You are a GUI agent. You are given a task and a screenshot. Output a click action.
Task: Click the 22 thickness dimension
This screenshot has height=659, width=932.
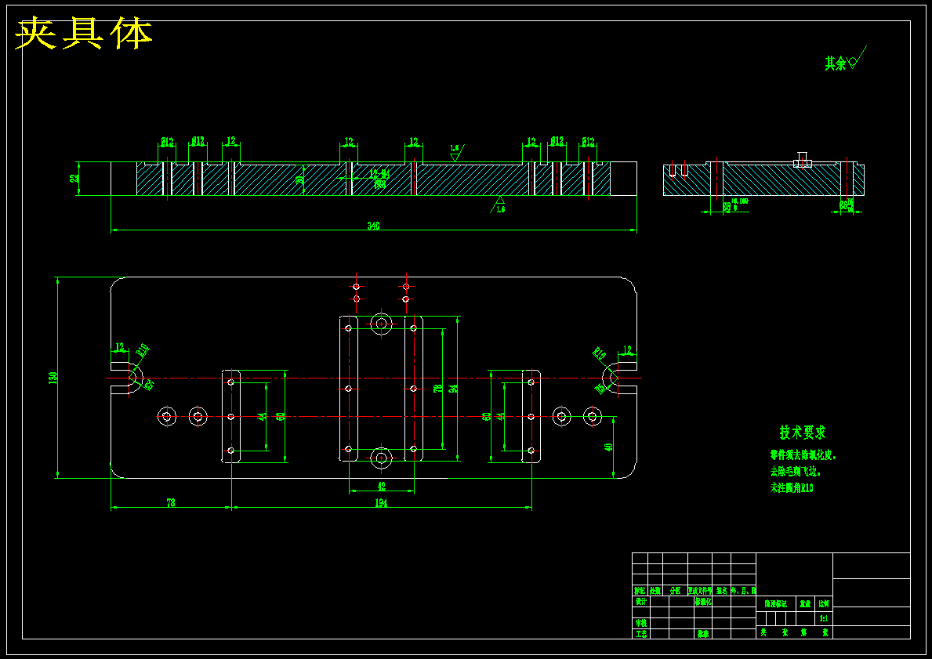click(75, 178)
